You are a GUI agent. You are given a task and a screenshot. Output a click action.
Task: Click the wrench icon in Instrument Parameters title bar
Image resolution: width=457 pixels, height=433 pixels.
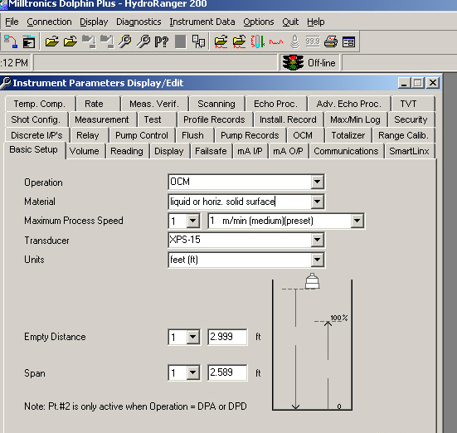[x=6, y=83]
